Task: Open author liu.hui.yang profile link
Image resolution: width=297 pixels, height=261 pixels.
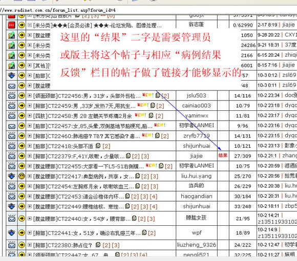Action: point(197,176)
